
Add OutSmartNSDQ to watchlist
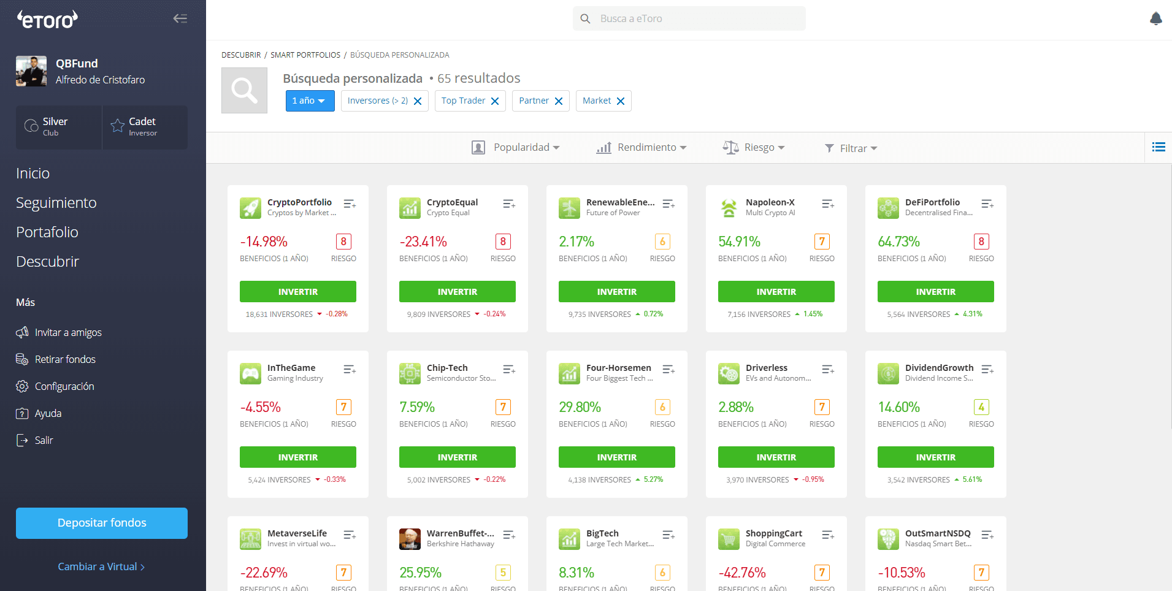pyautogui.click(x=987, y=535)
